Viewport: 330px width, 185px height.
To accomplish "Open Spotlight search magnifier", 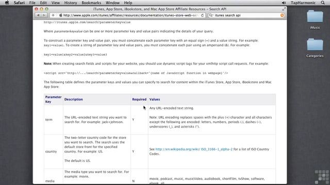I will [x=323, y=3].
